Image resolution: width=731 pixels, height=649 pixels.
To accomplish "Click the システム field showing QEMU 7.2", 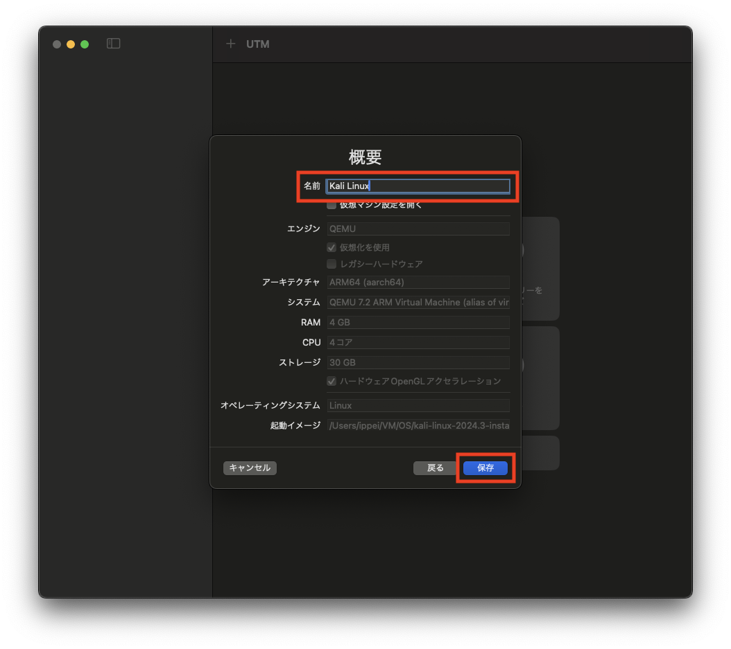I will click(x=418, y=302).
